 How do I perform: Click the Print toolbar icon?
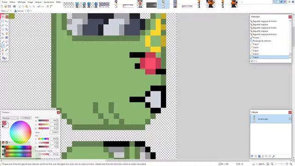click(x=14, y=6)
